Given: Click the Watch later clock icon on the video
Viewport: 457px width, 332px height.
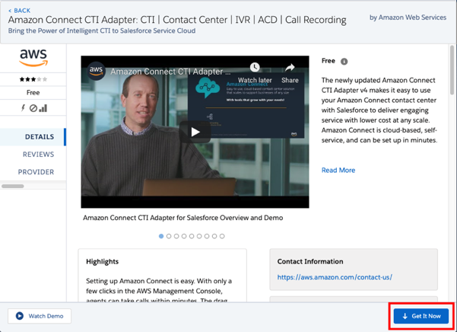Looking at the screenshot, I should click(x=255, y=68).
